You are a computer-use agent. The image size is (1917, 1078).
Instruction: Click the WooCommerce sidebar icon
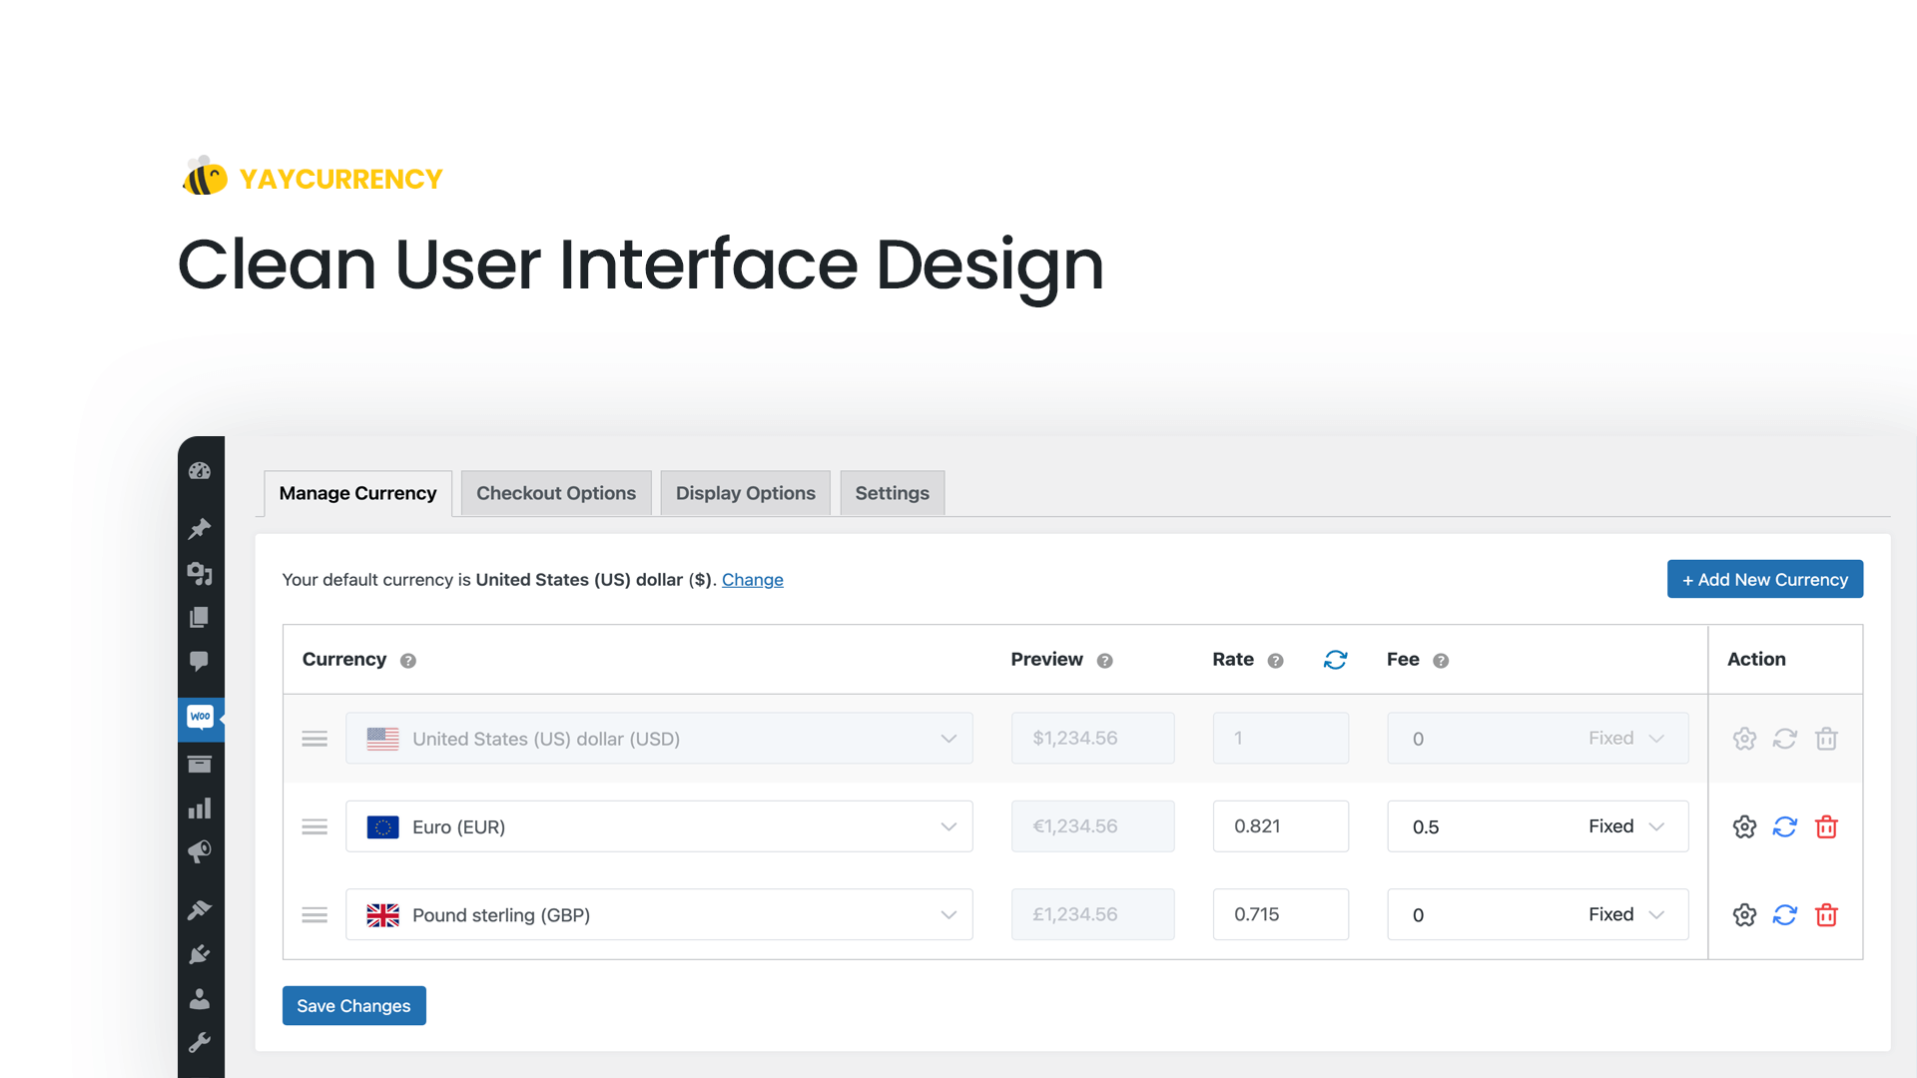point(202,716)
